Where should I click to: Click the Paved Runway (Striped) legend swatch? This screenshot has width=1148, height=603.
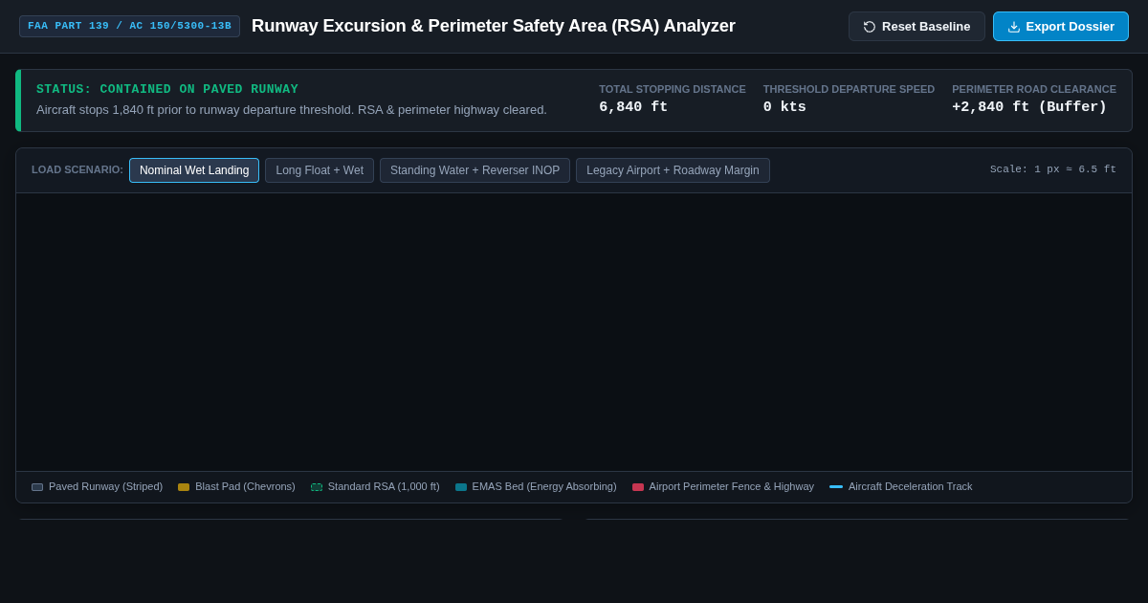[x=37, y=487]
